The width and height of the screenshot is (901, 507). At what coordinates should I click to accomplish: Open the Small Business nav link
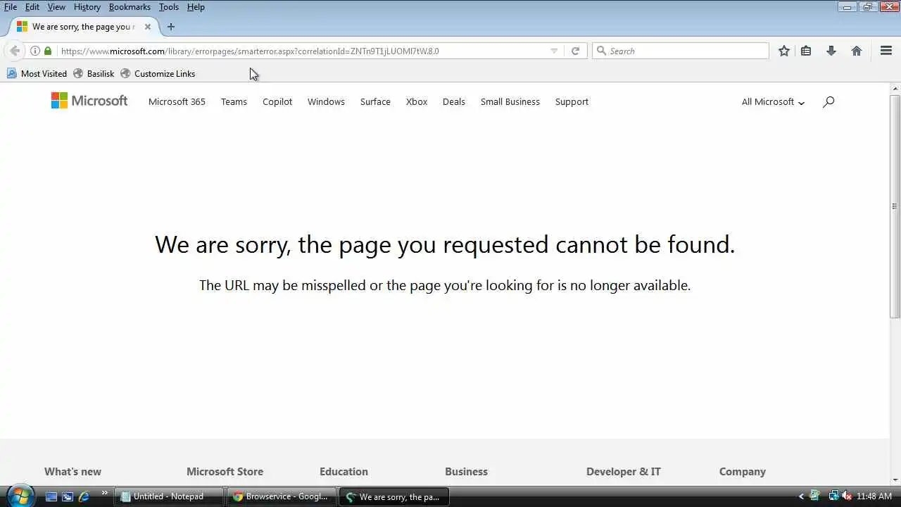(x=510, y=101)
